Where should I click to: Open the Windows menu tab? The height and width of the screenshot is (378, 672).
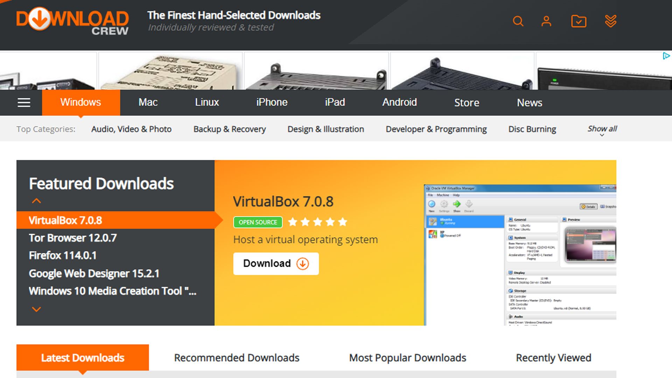pyautogui.click(x=80, y=102)
